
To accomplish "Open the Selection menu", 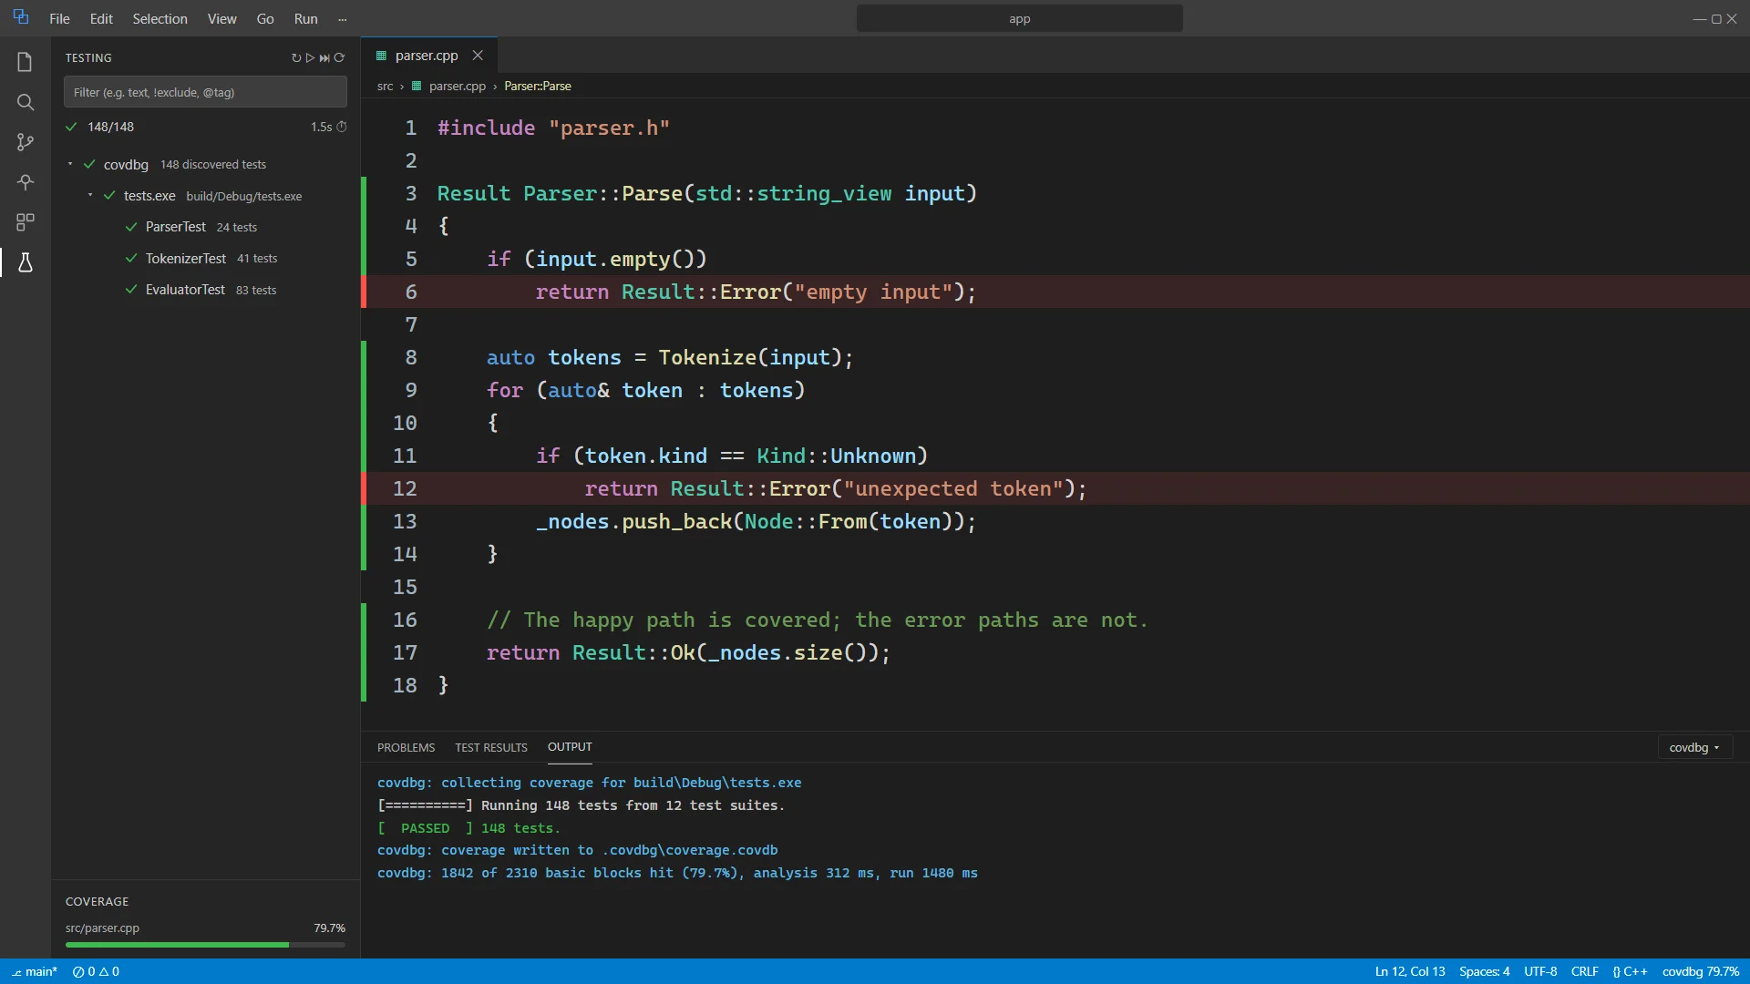I will pos(160,18).
